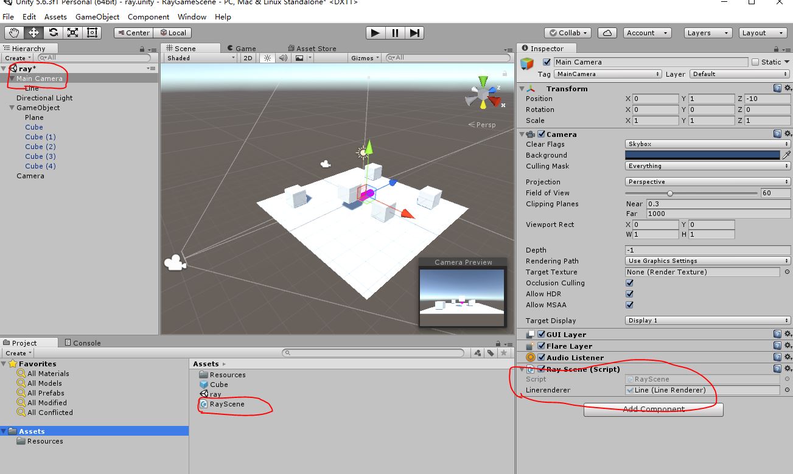Pick background color with eyedropper
Screen dimensions: 793x474
point(786,155)
